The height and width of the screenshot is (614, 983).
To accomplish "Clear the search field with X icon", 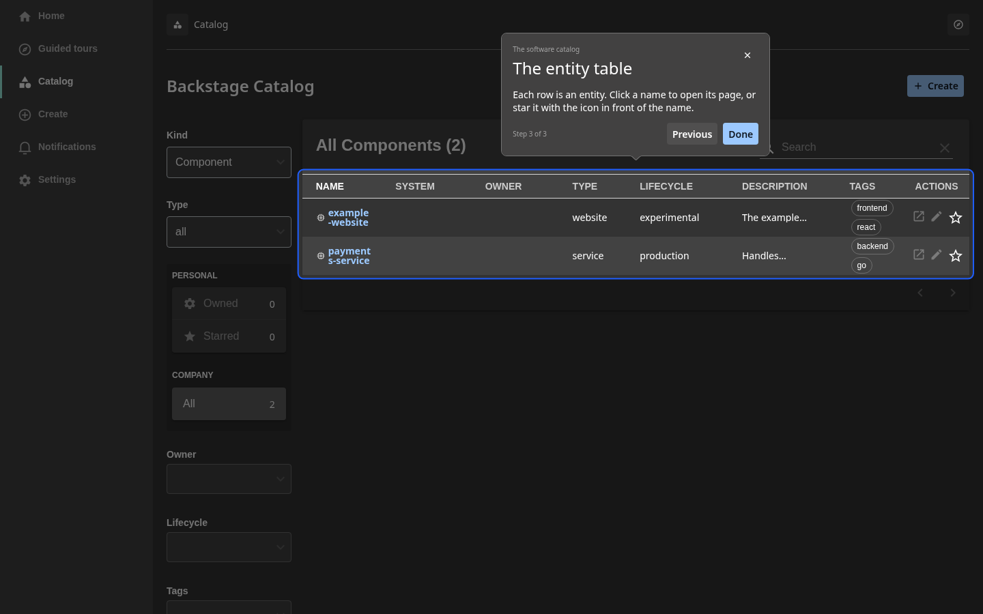I will (x=945, y=148).
